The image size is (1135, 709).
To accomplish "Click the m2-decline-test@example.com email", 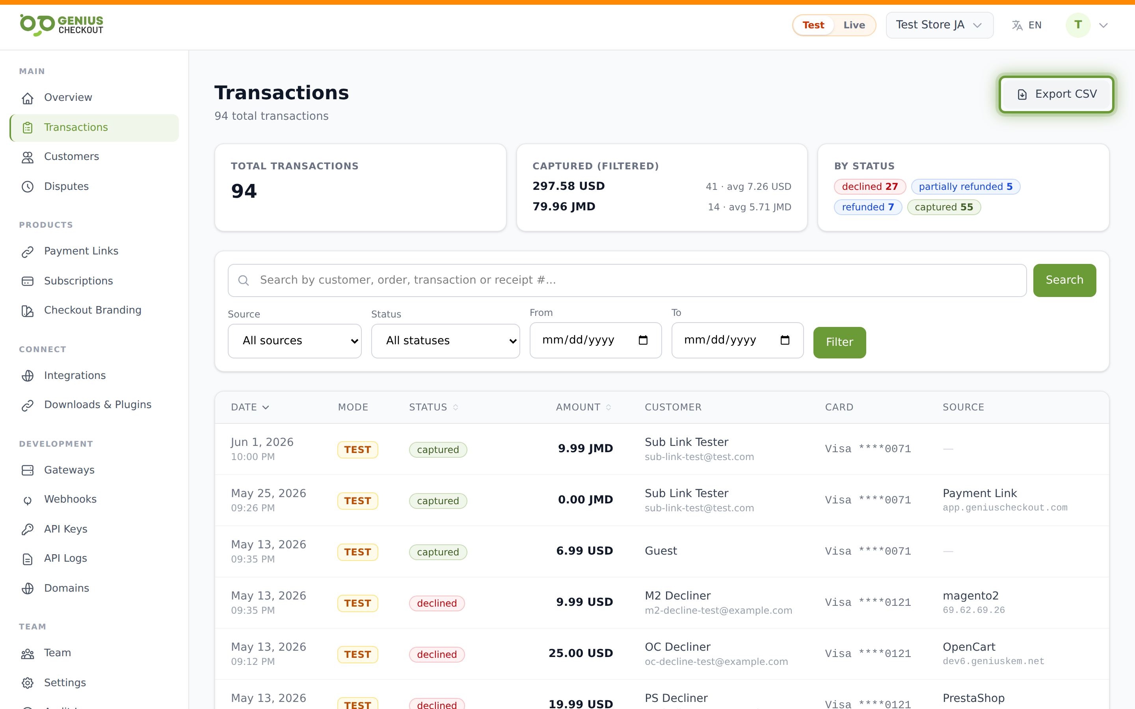I will tap(718, 611).
